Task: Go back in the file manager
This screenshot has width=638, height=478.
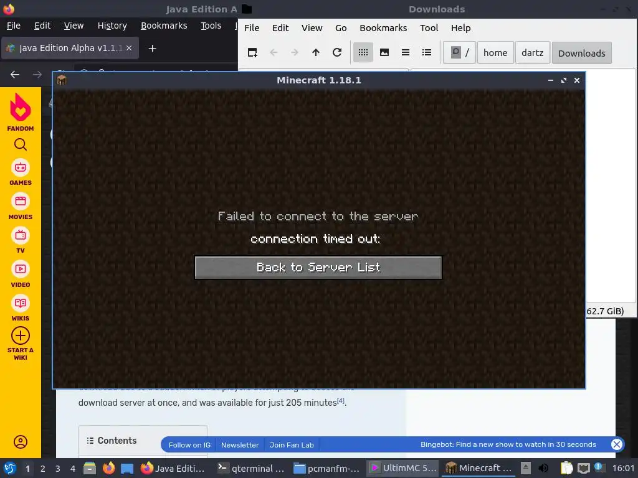Action: (274, 52)
